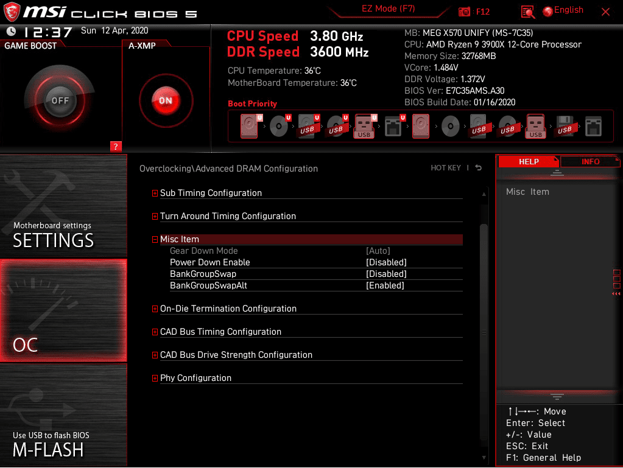Click the clock icon beside the time
Viewport: 623px width, 468px height.
point(11,31)
